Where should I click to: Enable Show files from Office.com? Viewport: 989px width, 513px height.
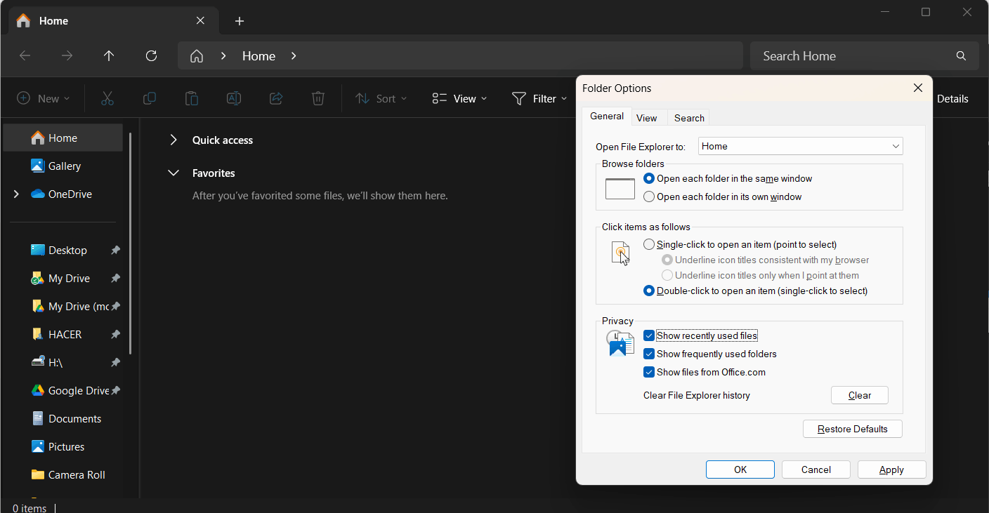[x=648, y=372]
